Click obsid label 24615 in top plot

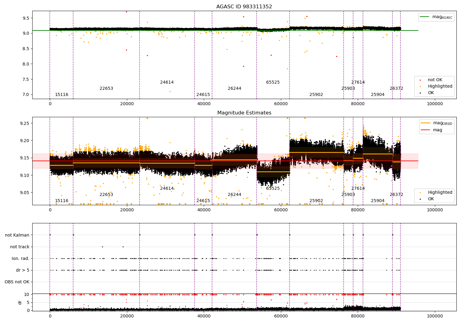203,95
